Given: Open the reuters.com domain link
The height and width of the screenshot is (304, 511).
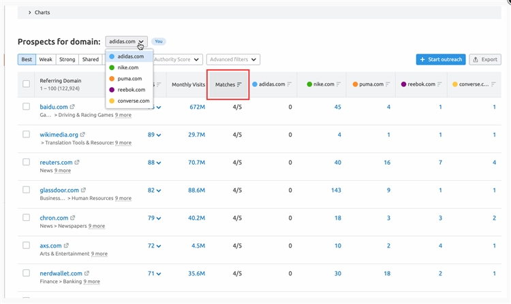Looking at the screenshot, I should click(x=56, y=163).
